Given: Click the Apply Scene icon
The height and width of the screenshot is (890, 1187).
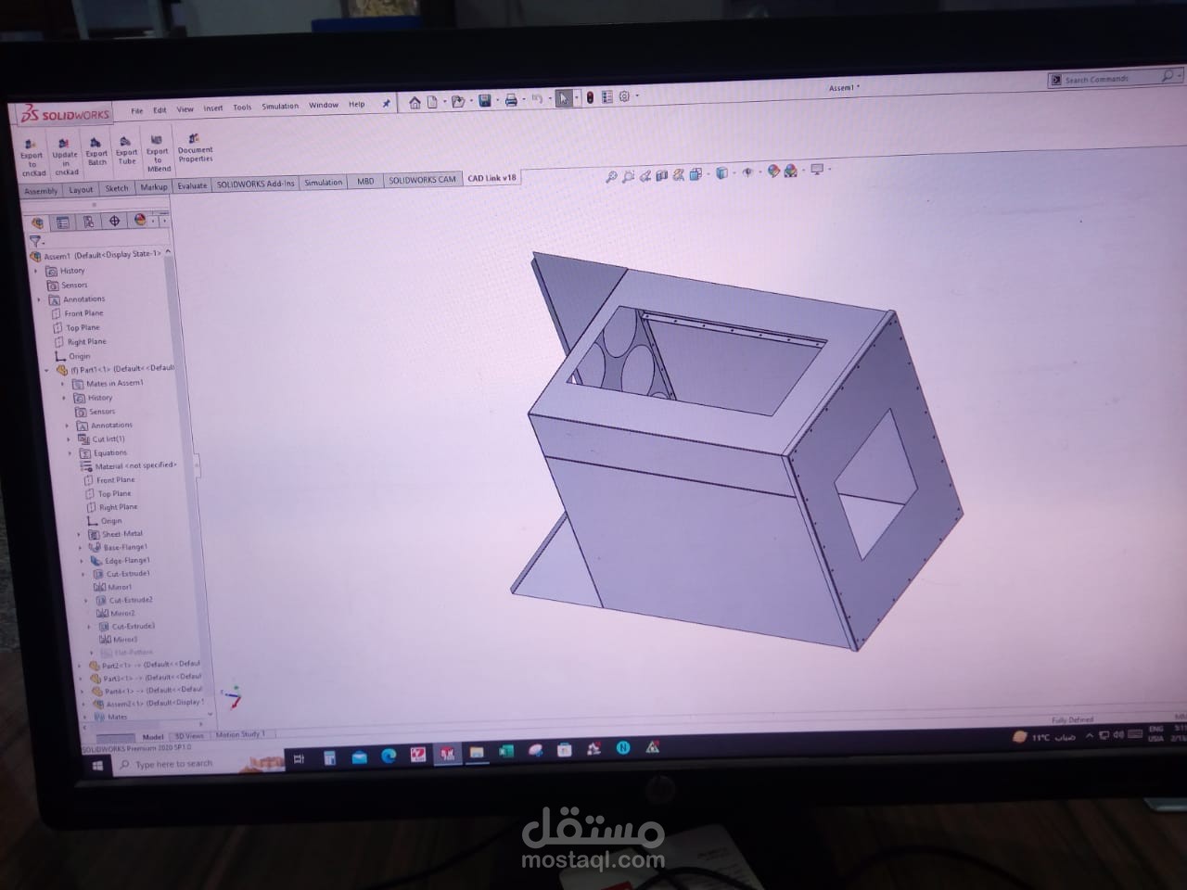Looking at the screenshot, I should point(790,171).
